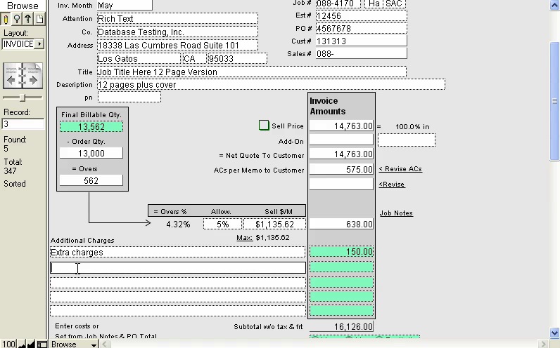Image resolution: width=560 pixels, height=348 pixels.
Task: Click the horizontal scrollbar left arrow
Action: [x=104, y=344]
